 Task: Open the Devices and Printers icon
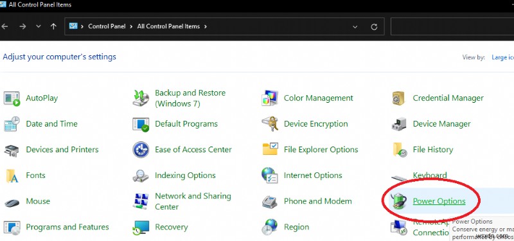click(x=12, y=150)
